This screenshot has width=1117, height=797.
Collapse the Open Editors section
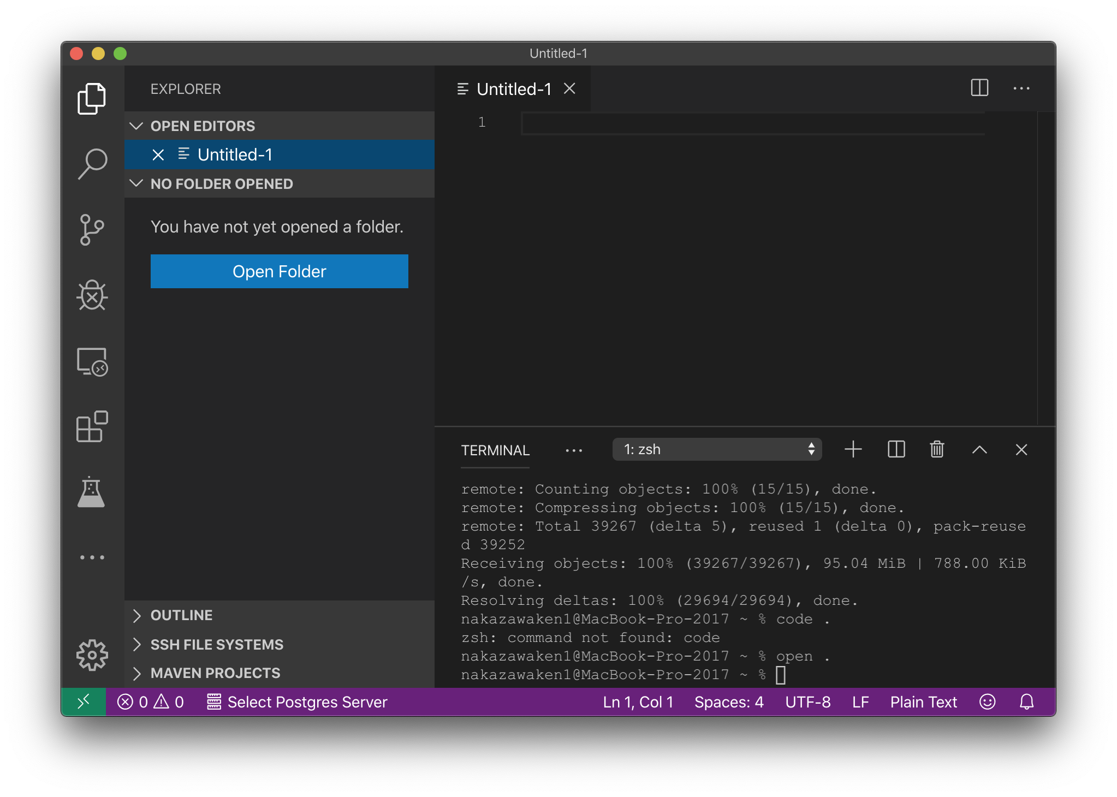(x=137, y=126)
